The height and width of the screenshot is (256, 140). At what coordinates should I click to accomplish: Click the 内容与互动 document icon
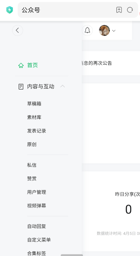pos(21,87)
